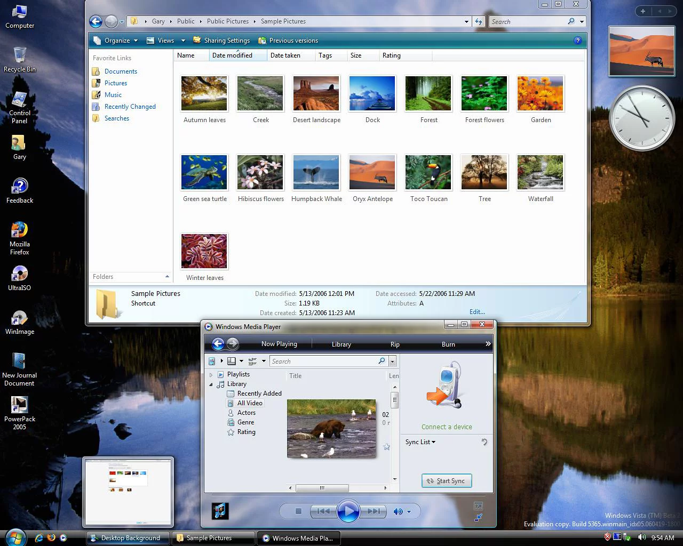Click the star rating icon beside video
This screenshot has height=546, width=683.
click(386, 447)
